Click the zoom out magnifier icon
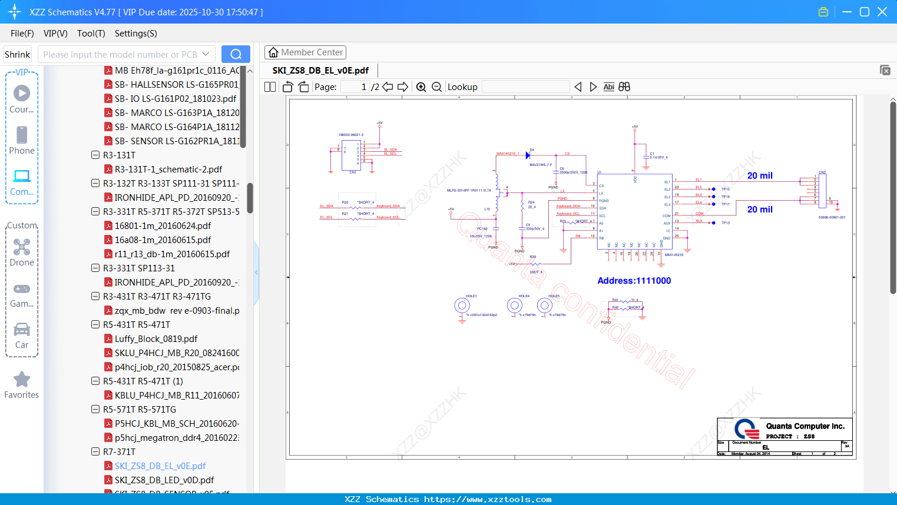The height and width of the screenshot is (505, 897). tap(436, 87)
